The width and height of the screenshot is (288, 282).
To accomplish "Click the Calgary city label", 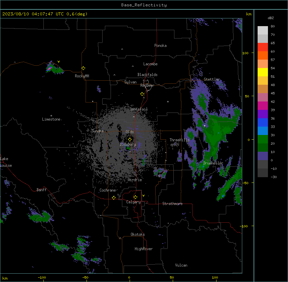I will (133, 202).
